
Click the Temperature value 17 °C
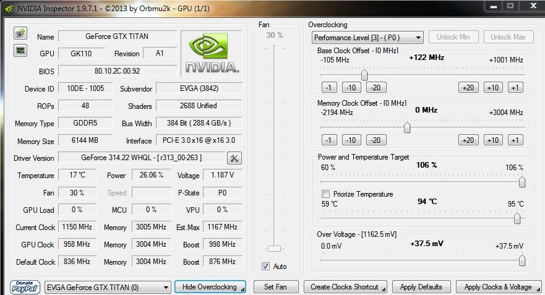pos(77,175)
